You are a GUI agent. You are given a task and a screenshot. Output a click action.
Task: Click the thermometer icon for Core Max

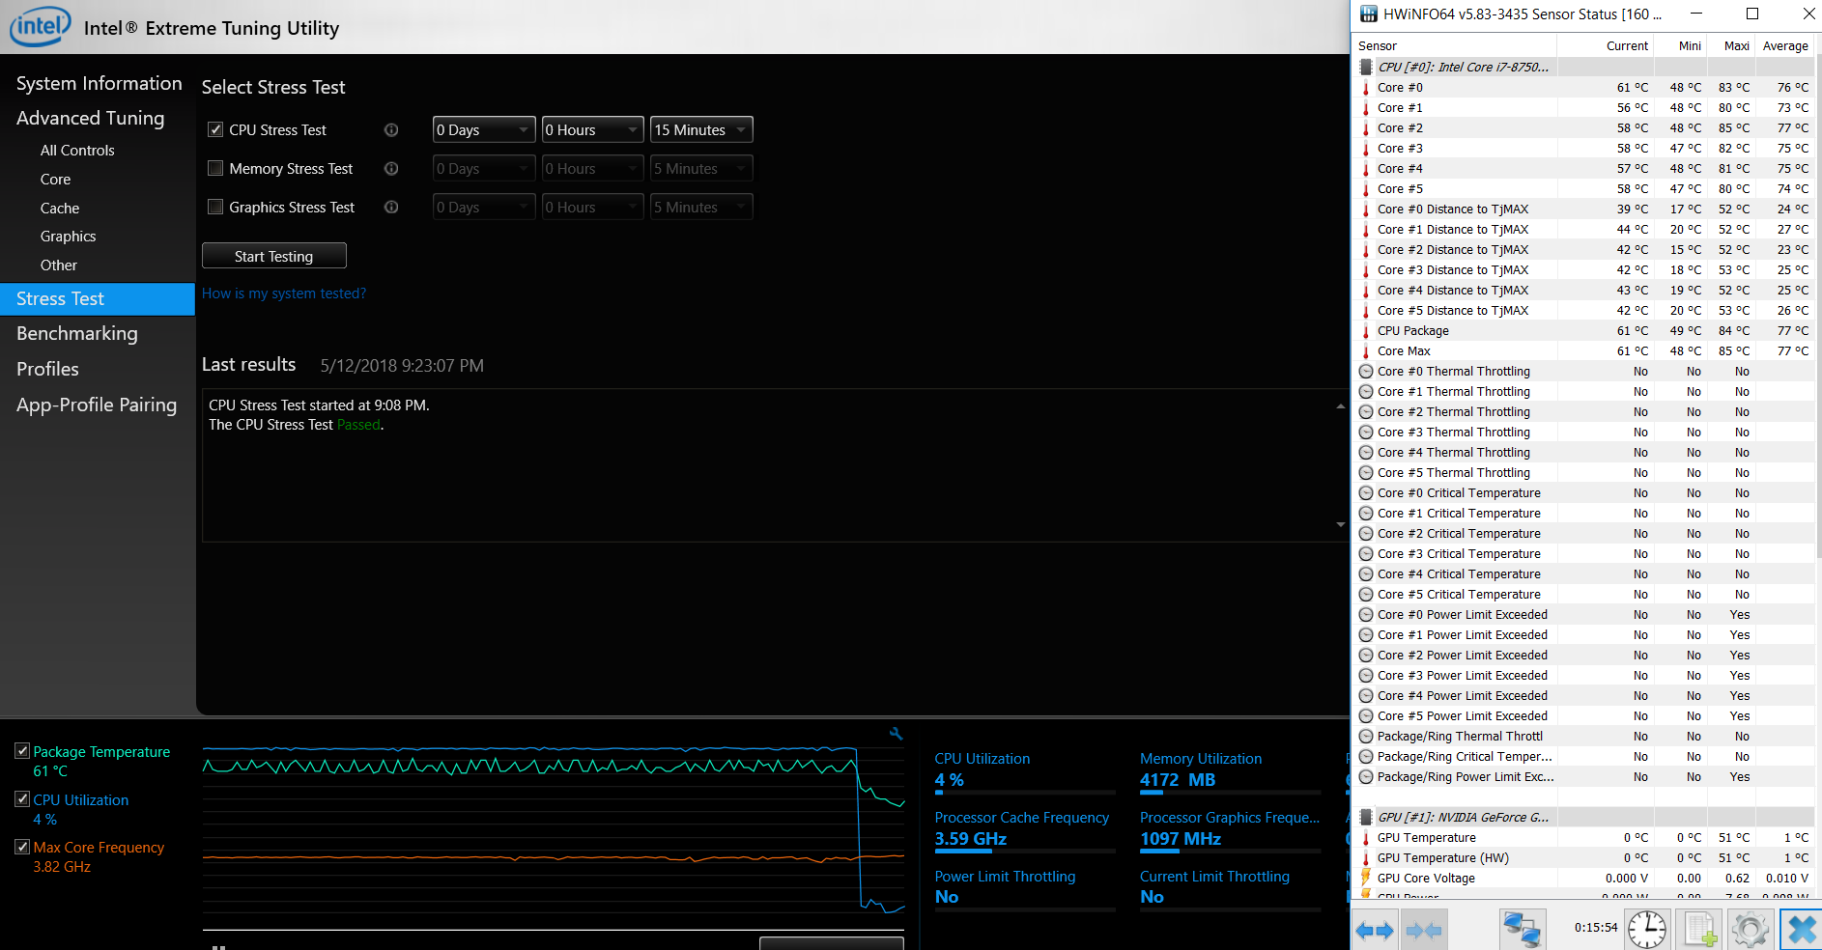(x=1365, y=350)
